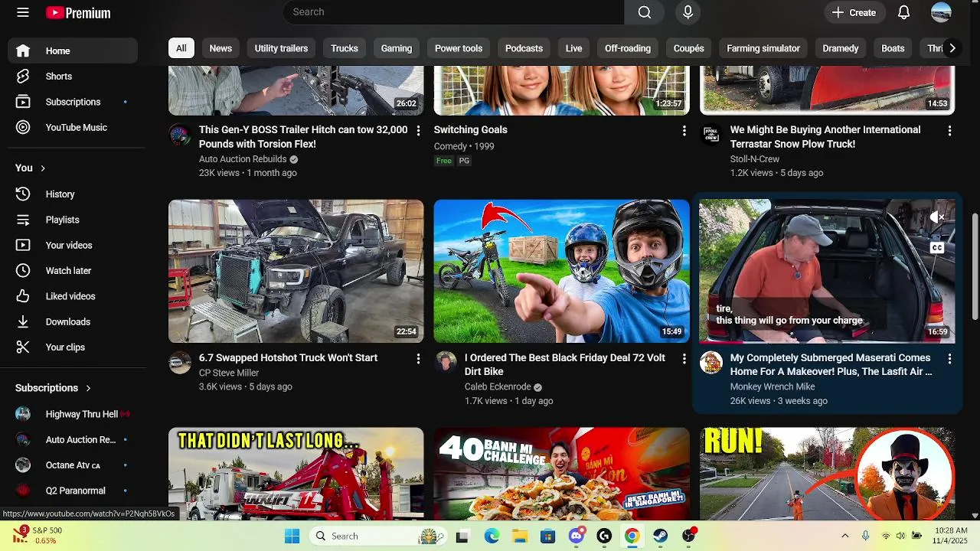Viewport: 980px width, 551px height.
Task: Click the Create button
Action: click(854, 12)
